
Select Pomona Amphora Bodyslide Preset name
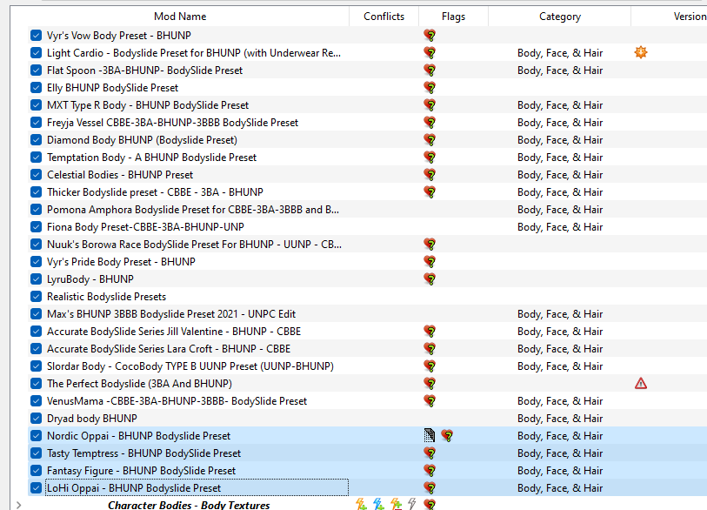pos(193,210)
